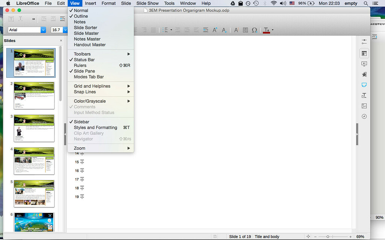Open the Slide Transition panel in the sidebar
This screenshot has width=385, height=240.
(364, 63)
